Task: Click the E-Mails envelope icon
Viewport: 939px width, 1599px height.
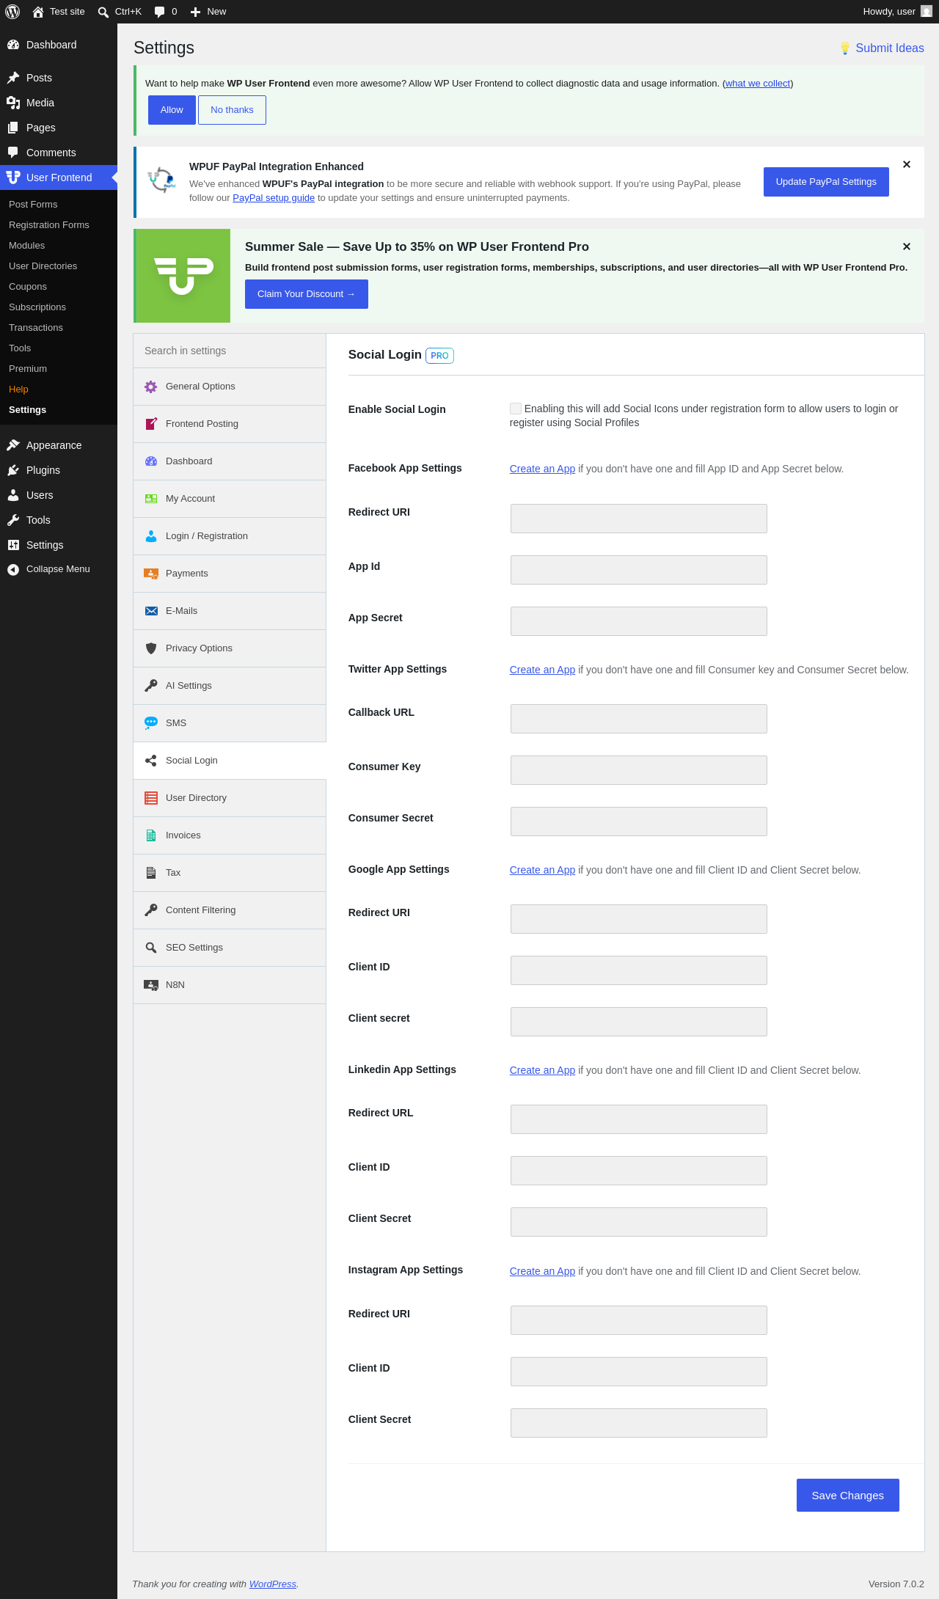Action: point(151,611)
